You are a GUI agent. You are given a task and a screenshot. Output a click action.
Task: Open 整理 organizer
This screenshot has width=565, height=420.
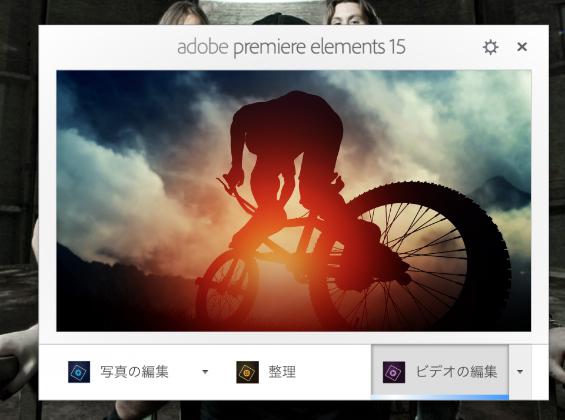(282, 372)
